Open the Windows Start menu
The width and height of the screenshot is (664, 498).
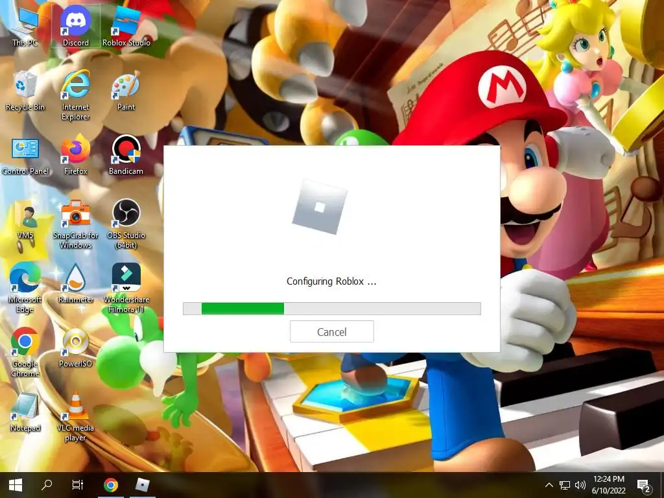(16, 485)
